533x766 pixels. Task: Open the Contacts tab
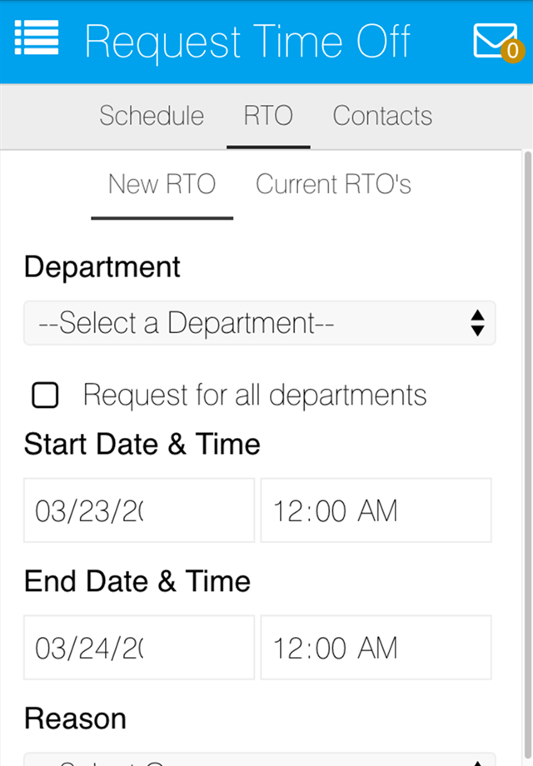tap(382, 116)
